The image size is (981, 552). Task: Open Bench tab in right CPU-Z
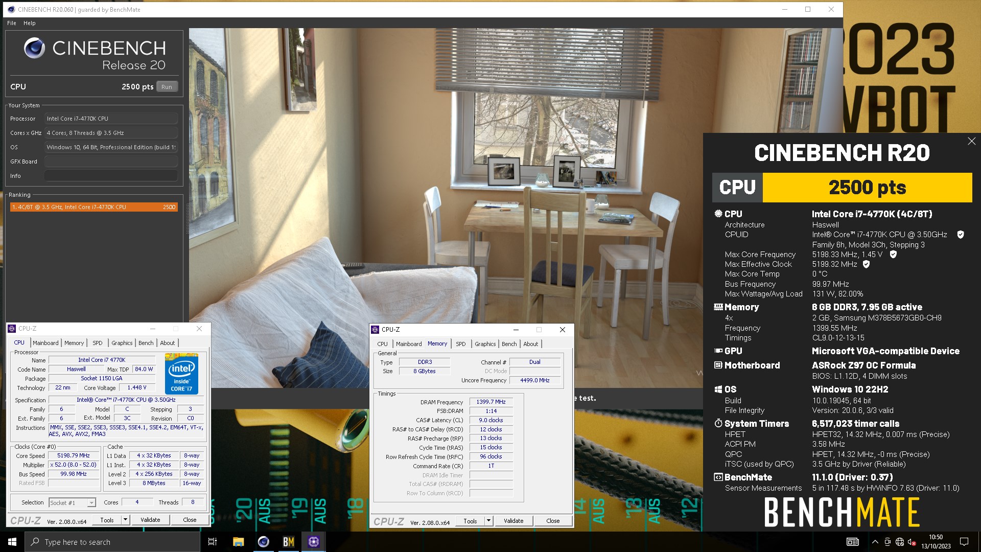[509, 344]
